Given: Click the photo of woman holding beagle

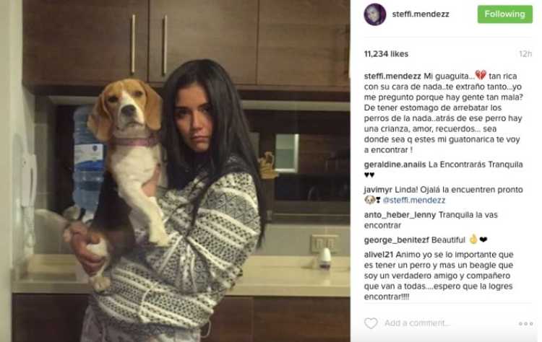Looking at the screenshot, I should 176,171.
